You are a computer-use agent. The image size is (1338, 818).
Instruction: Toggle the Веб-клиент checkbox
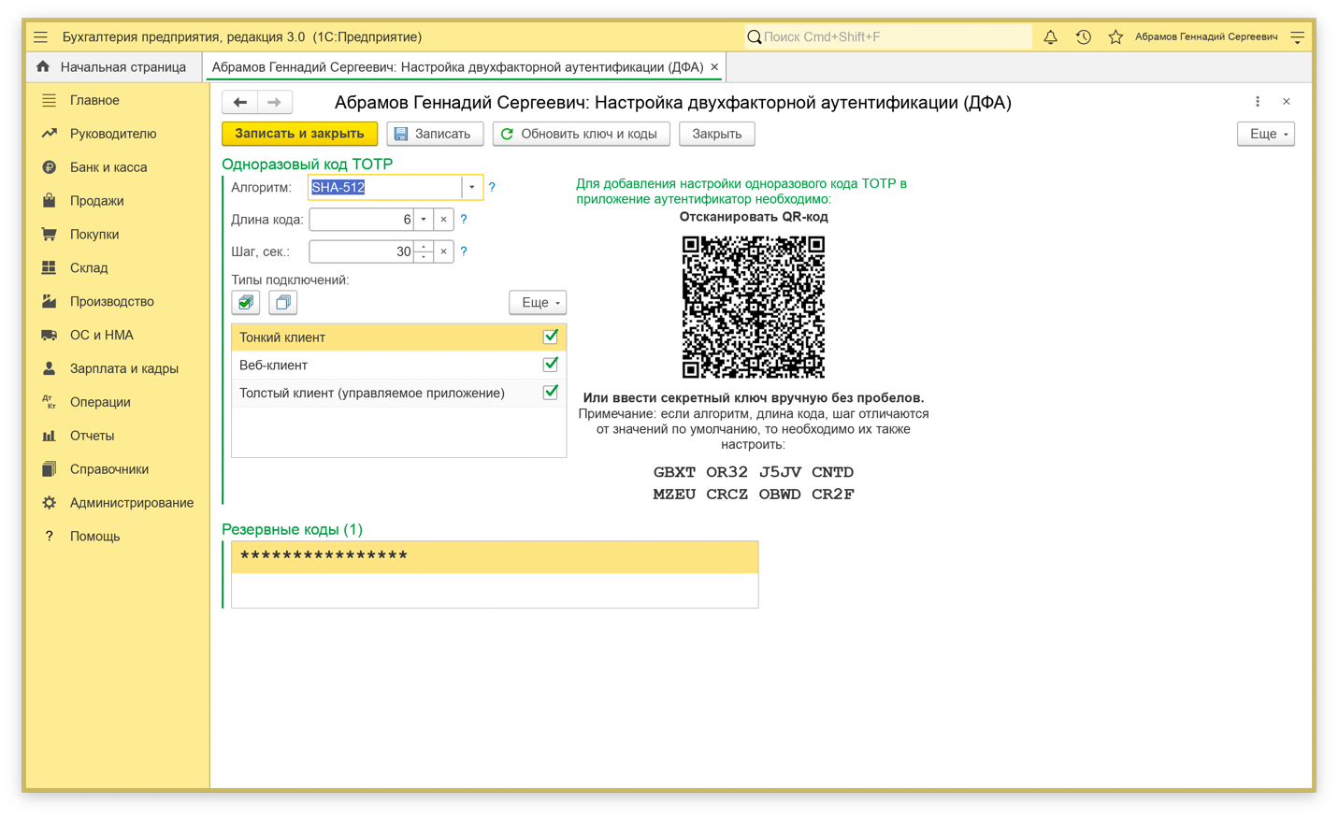point(551,365)
